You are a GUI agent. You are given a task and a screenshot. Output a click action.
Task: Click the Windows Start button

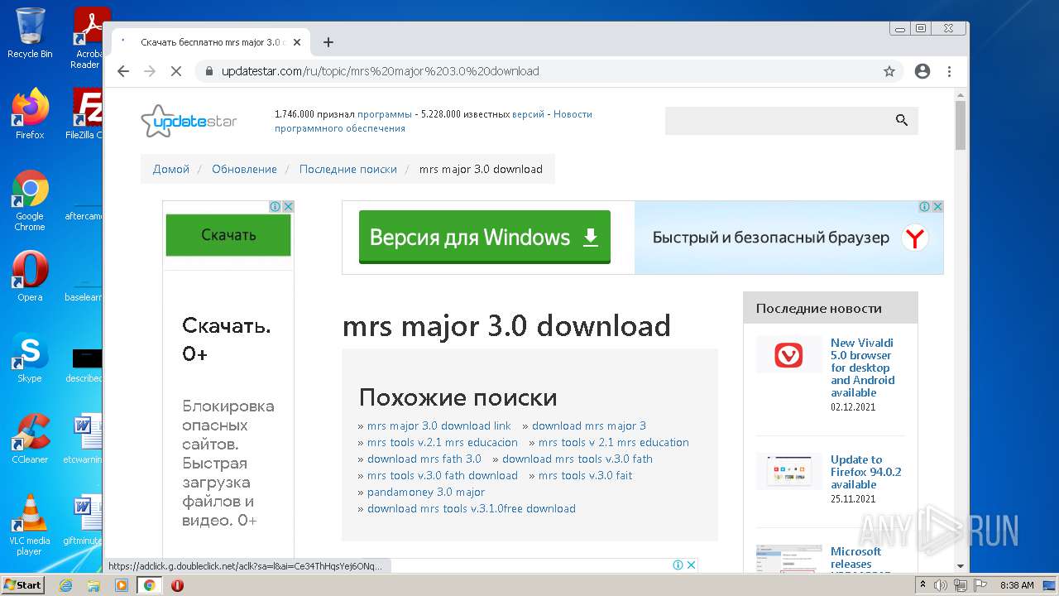click(x=22, y=585)
